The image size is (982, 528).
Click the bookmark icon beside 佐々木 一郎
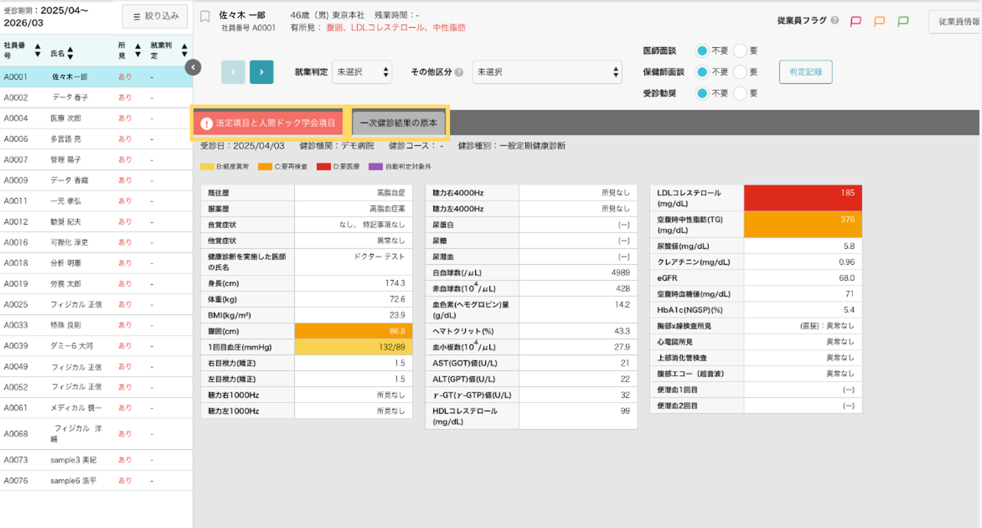pos(205,17)
